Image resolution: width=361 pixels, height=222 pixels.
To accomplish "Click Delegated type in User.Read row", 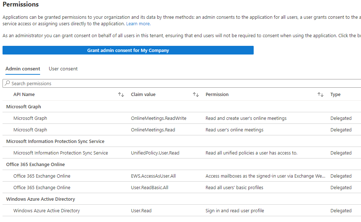I will [341, 211].
